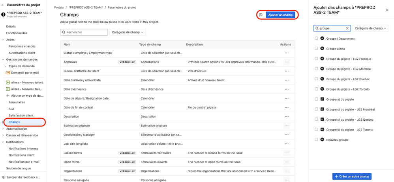Click the back arrow beside Paramètres du projet
This screenshot has height=182, width=394.
(3, 5)
